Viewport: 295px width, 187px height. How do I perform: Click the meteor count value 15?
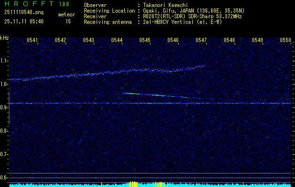[x=68, y=22]
